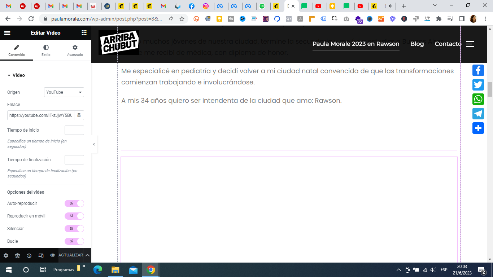Open Elementor page settings gear
The width and height of the screenshot is (493, 277).
point(6,255)
